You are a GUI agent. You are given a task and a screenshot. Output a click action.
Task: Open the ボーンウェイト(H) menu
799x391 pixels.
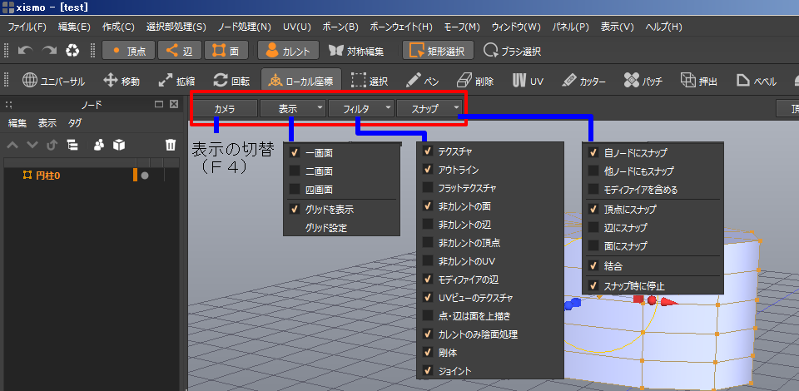[x=401, y=27]
